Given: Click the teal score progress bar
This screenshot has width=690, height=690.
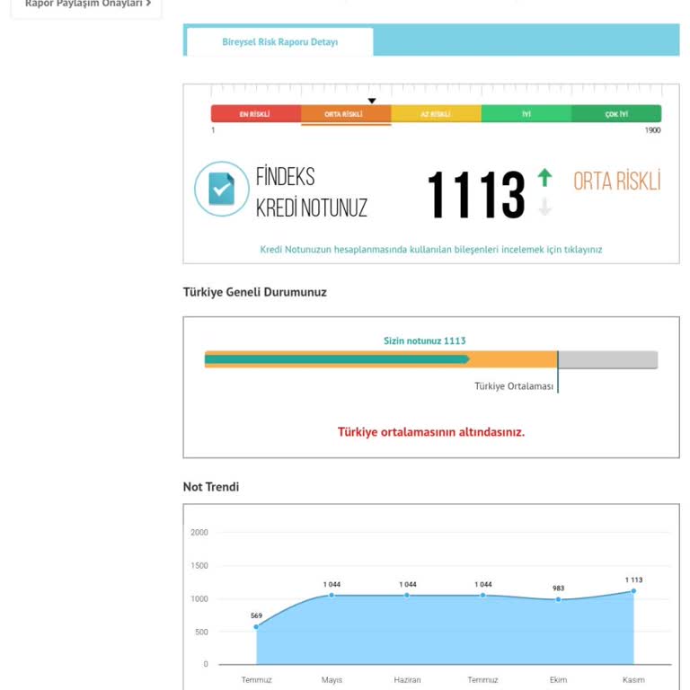Looking at the screenshot, I should [x=337, y=359].
